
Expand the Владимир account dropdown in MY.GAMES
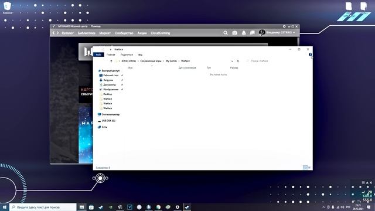(x=294, y=33)
